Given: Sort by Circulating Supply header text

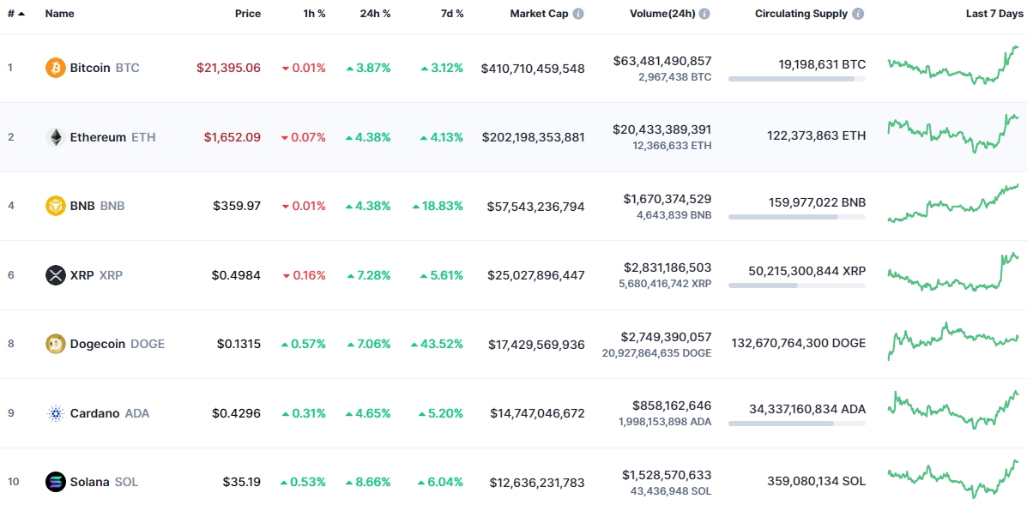Looking at the screenshot, I should click(x=801, y=14).
